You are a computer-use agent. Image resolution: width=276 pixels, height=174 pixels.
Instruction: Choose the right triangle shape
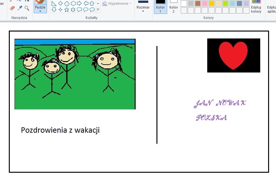54,3
